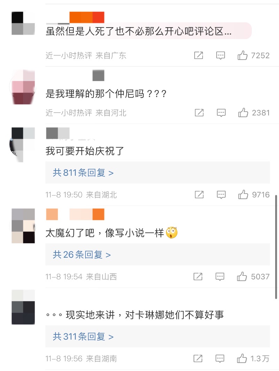This screenshot has width=279, height=371.
Task: Share the comment from 河北
Action: (x=199, y=113)
